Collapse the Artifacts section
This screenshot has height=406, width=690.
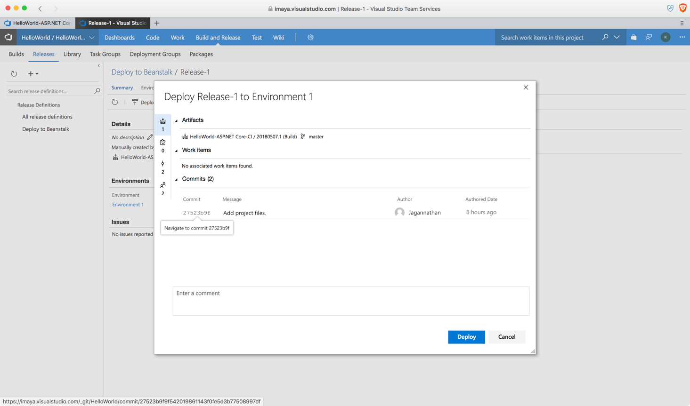click(177, 121)
